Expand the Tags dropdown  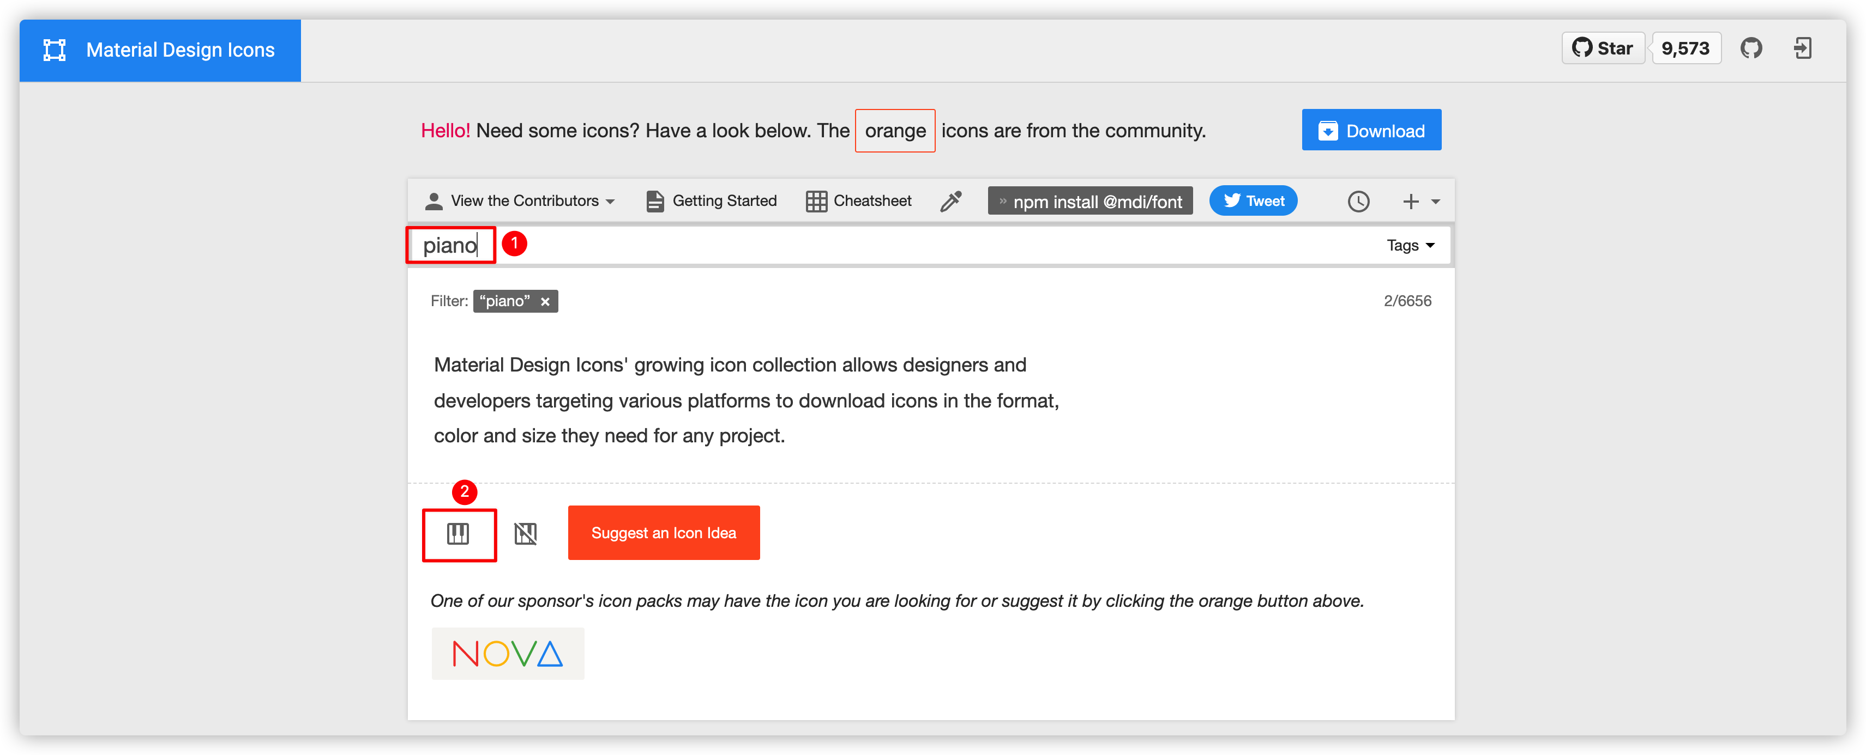1410,245
